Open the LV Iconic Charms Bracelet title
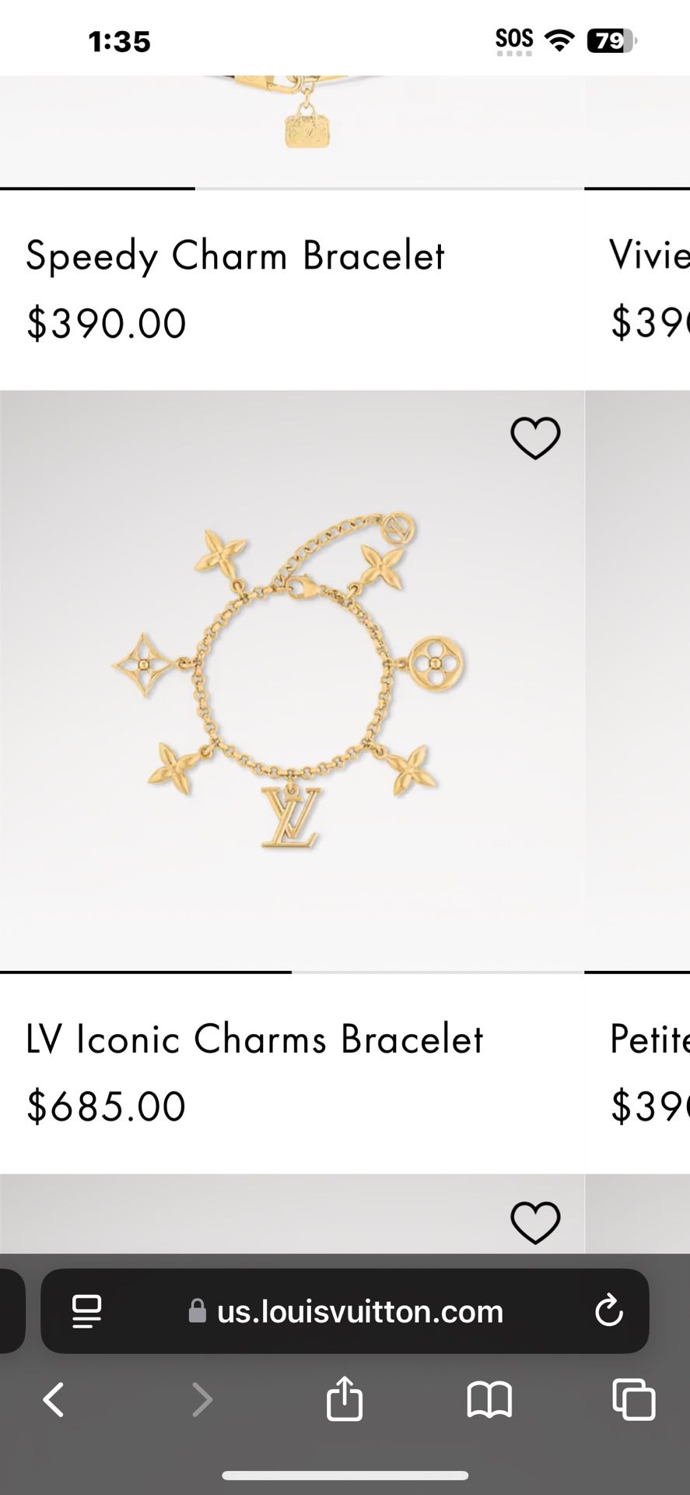This screenshot has height=1495, width=690. (254, 1039)
